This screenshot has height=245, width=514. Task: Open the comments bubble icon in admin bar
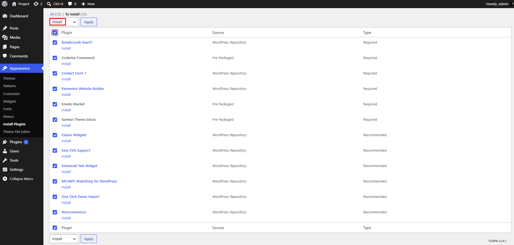point(70,4)
